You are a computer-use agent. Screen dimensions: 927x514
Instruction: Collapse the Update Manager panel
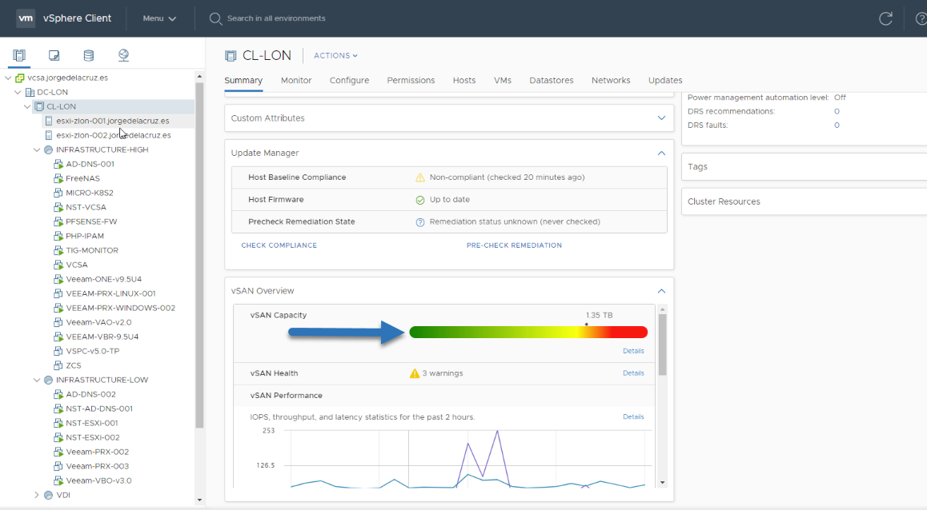point(661,153)
